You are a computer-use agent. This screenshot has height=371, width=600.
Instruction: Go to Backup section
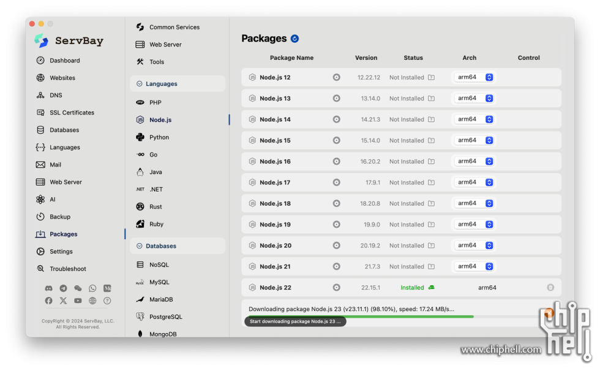point(53,217)
